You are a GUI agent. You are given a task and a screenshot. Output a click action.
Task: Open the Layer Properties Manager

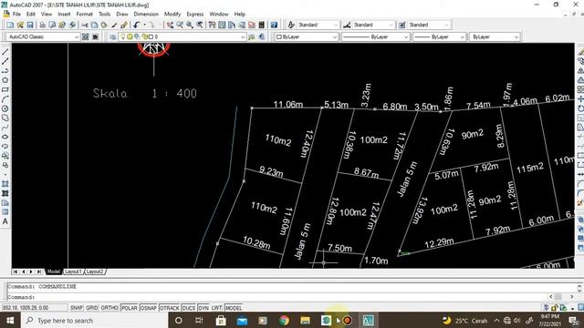click(113, 36)
